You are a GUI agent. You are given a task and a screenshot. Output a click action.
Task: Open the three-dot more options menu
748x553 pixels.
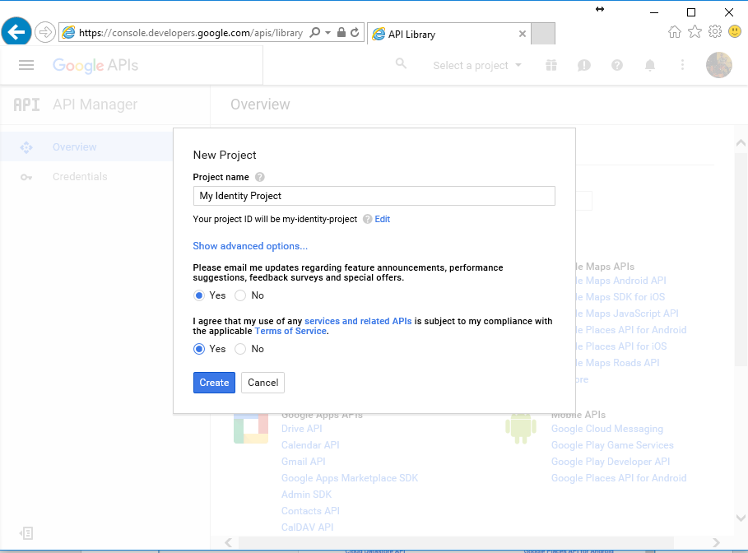683,65
